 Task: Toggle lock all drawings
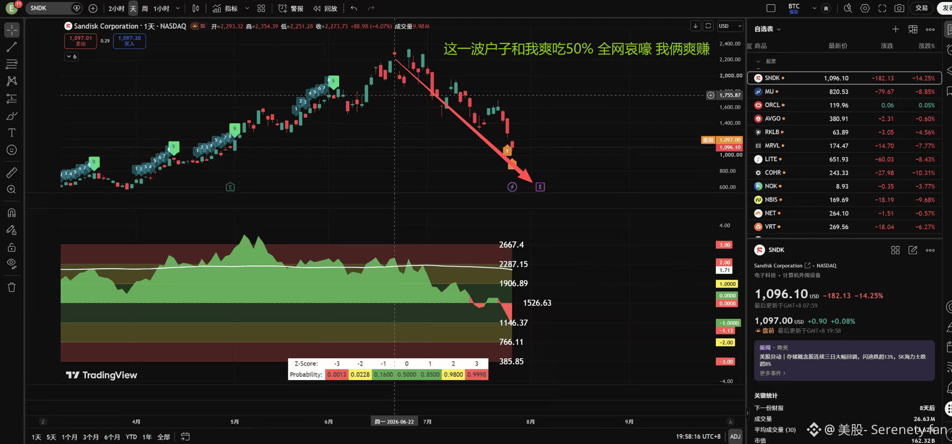[x=12, y=247]
